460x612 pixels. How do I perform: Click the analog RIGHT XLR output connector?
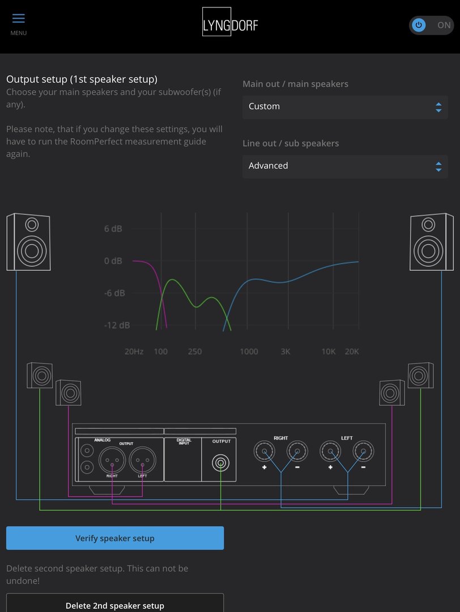112,460
